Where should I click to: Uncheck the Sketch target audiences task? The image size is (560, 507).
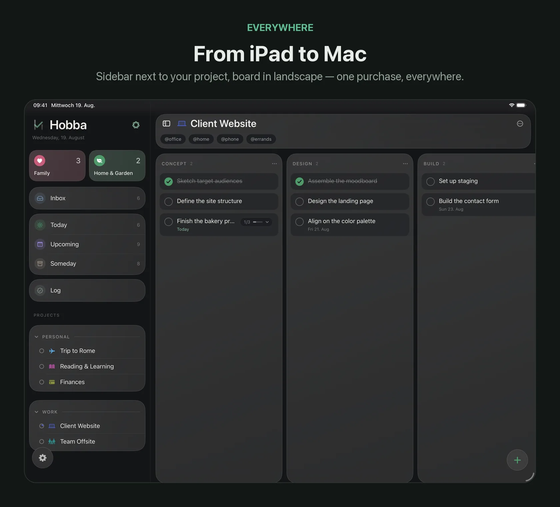[169, 181]
